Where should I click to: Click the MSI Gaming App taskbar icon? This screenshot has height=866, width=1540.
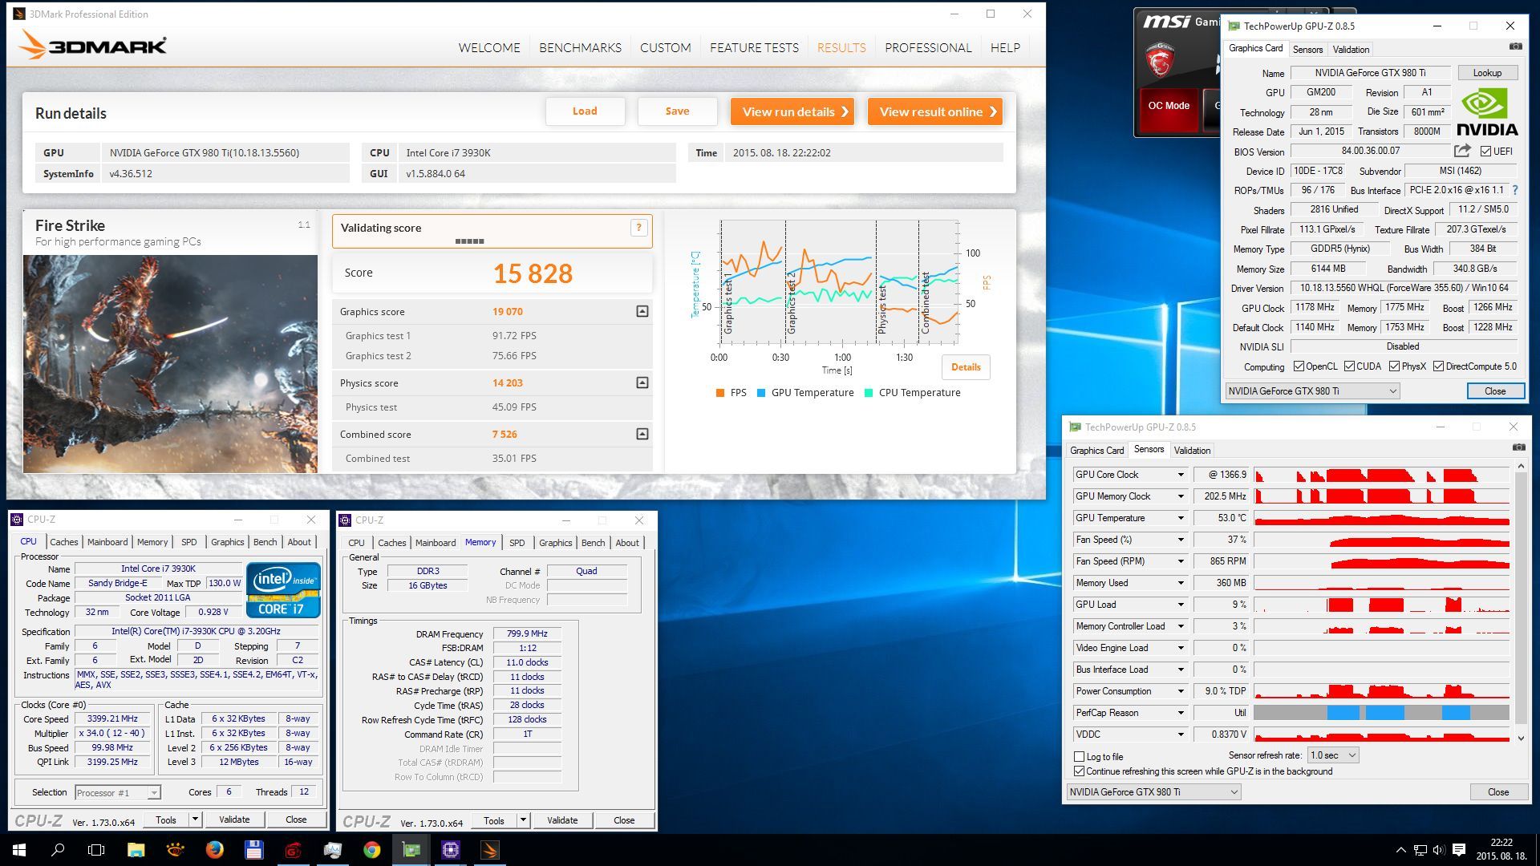293,849
